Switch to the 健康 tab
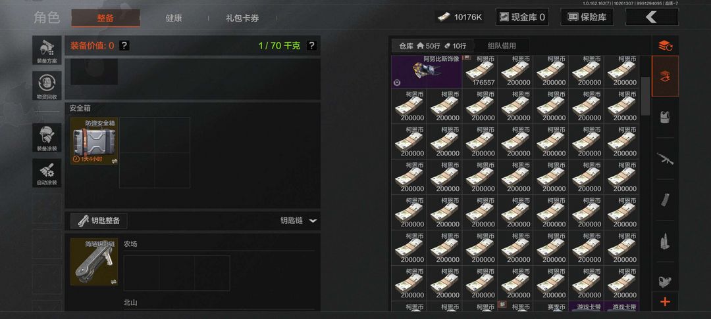The height and width of the screenshot is (319, 711). 174,18
